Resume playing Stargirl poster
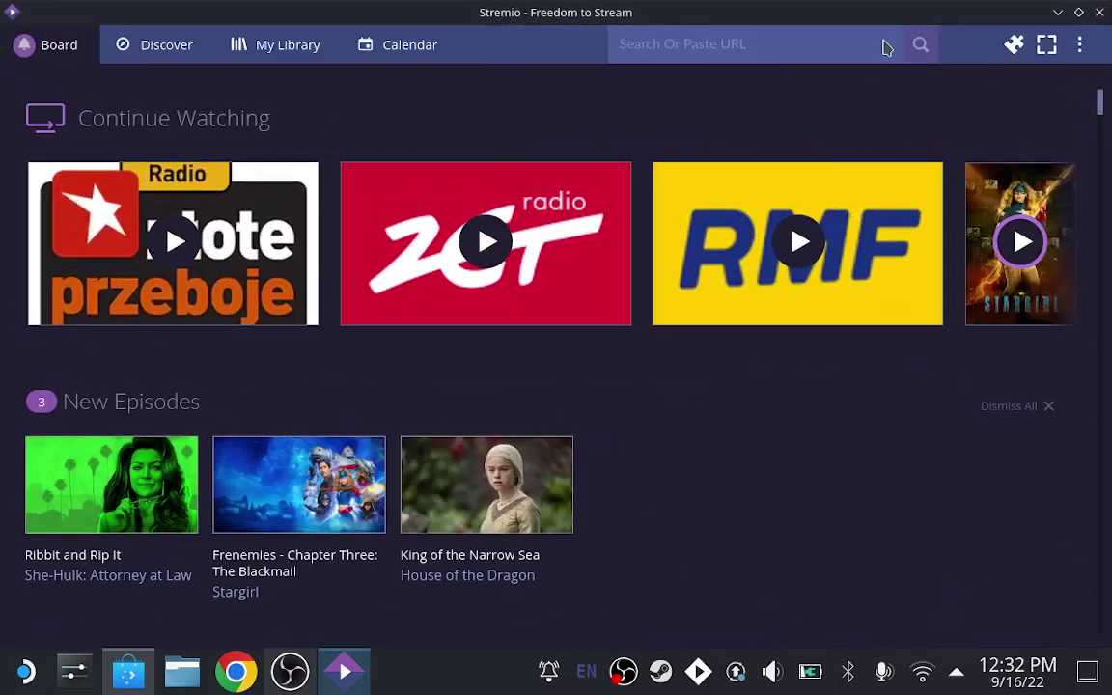Viewport: 1112px width, 695px height. pos(1019,243)
